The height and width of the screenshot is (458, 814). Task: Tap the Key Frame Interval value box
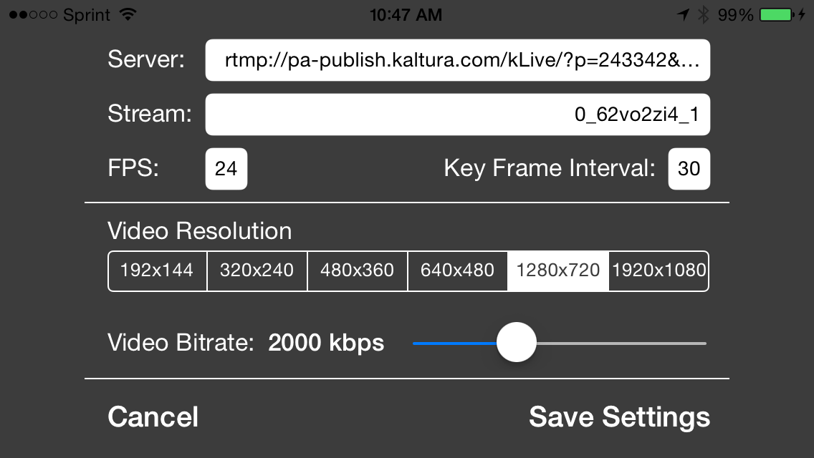[689, 169]
